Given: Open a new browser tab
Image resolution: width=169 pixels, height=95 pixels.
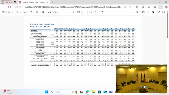Looking at the screenshot, I should coord(53,2).
